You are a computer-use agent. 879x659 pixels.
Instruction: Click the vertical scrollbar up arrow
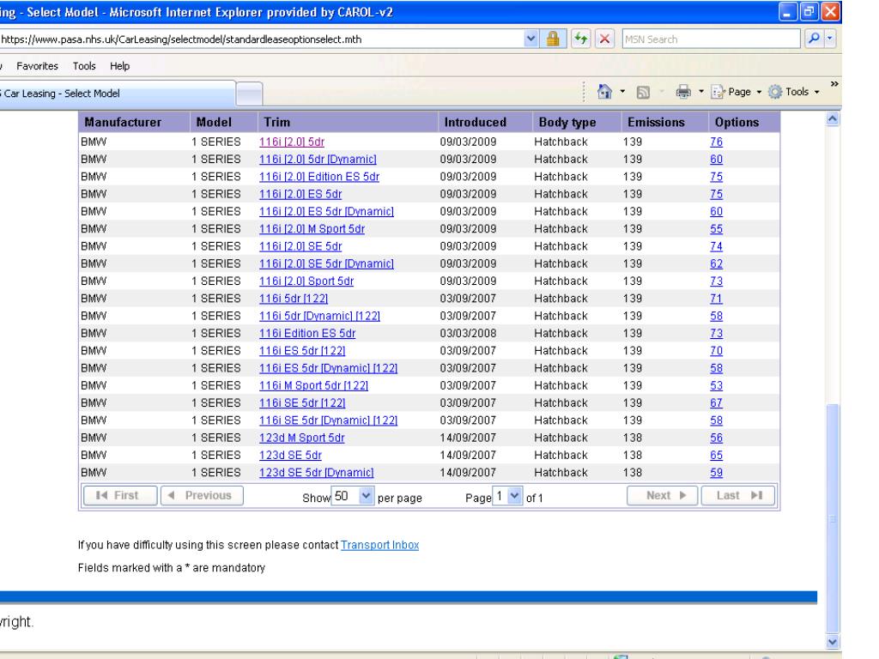pyautogui.click(x=833, y=118)
